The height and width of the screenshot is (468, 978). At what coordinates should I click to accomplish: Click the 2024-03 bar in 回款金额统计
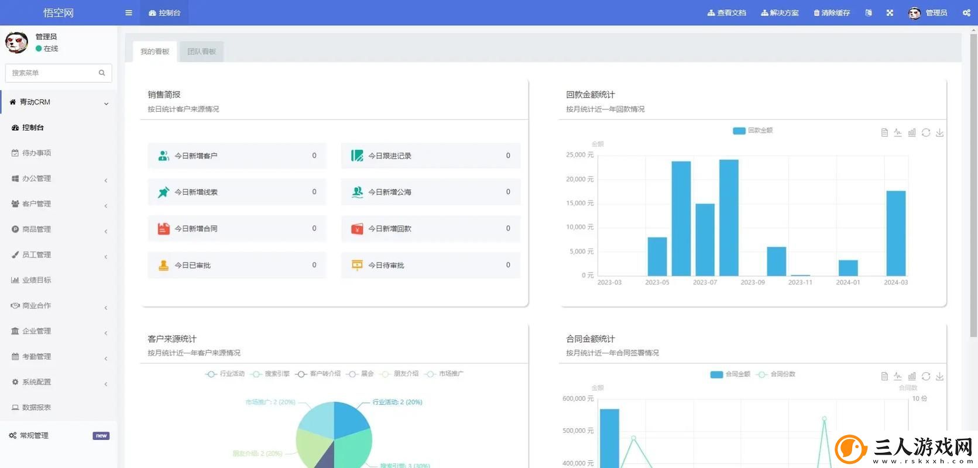(896, 233)
